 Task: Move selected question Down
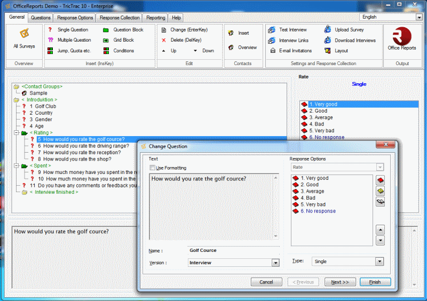[204, 51]
